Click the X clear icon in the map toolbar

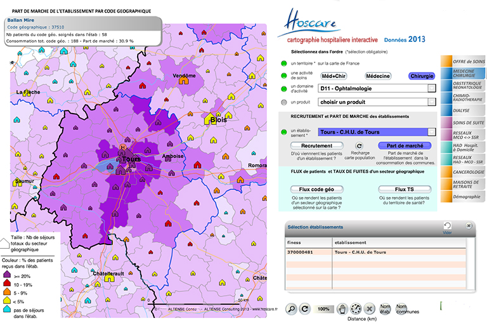pos(370,308)
